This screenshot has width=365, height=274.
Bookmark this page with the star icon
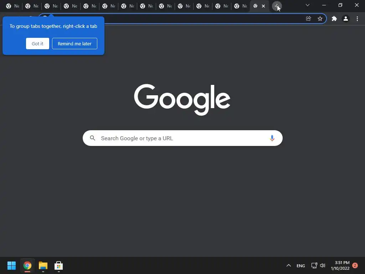pyautogui.click(x=320, y=19)
